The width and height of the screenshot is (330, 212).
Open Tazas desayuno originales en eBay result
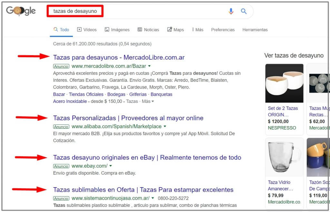pyautogui.click(x=147, y=157)
